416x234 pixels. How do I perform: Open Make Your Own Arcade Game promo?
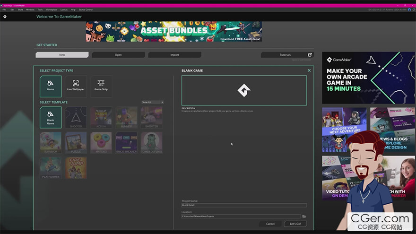368,78
